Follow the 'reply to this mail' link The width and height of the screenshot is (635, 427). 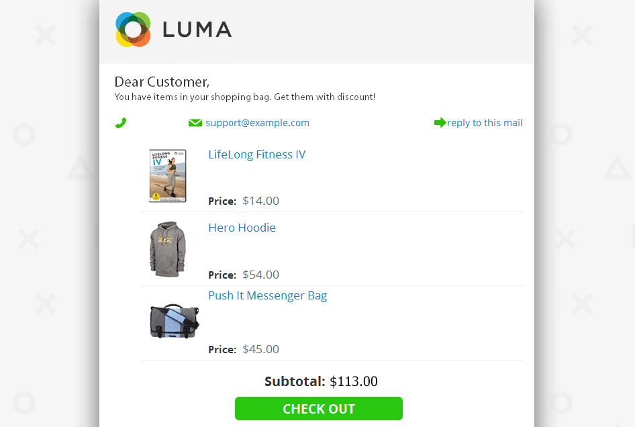(485, 123)
